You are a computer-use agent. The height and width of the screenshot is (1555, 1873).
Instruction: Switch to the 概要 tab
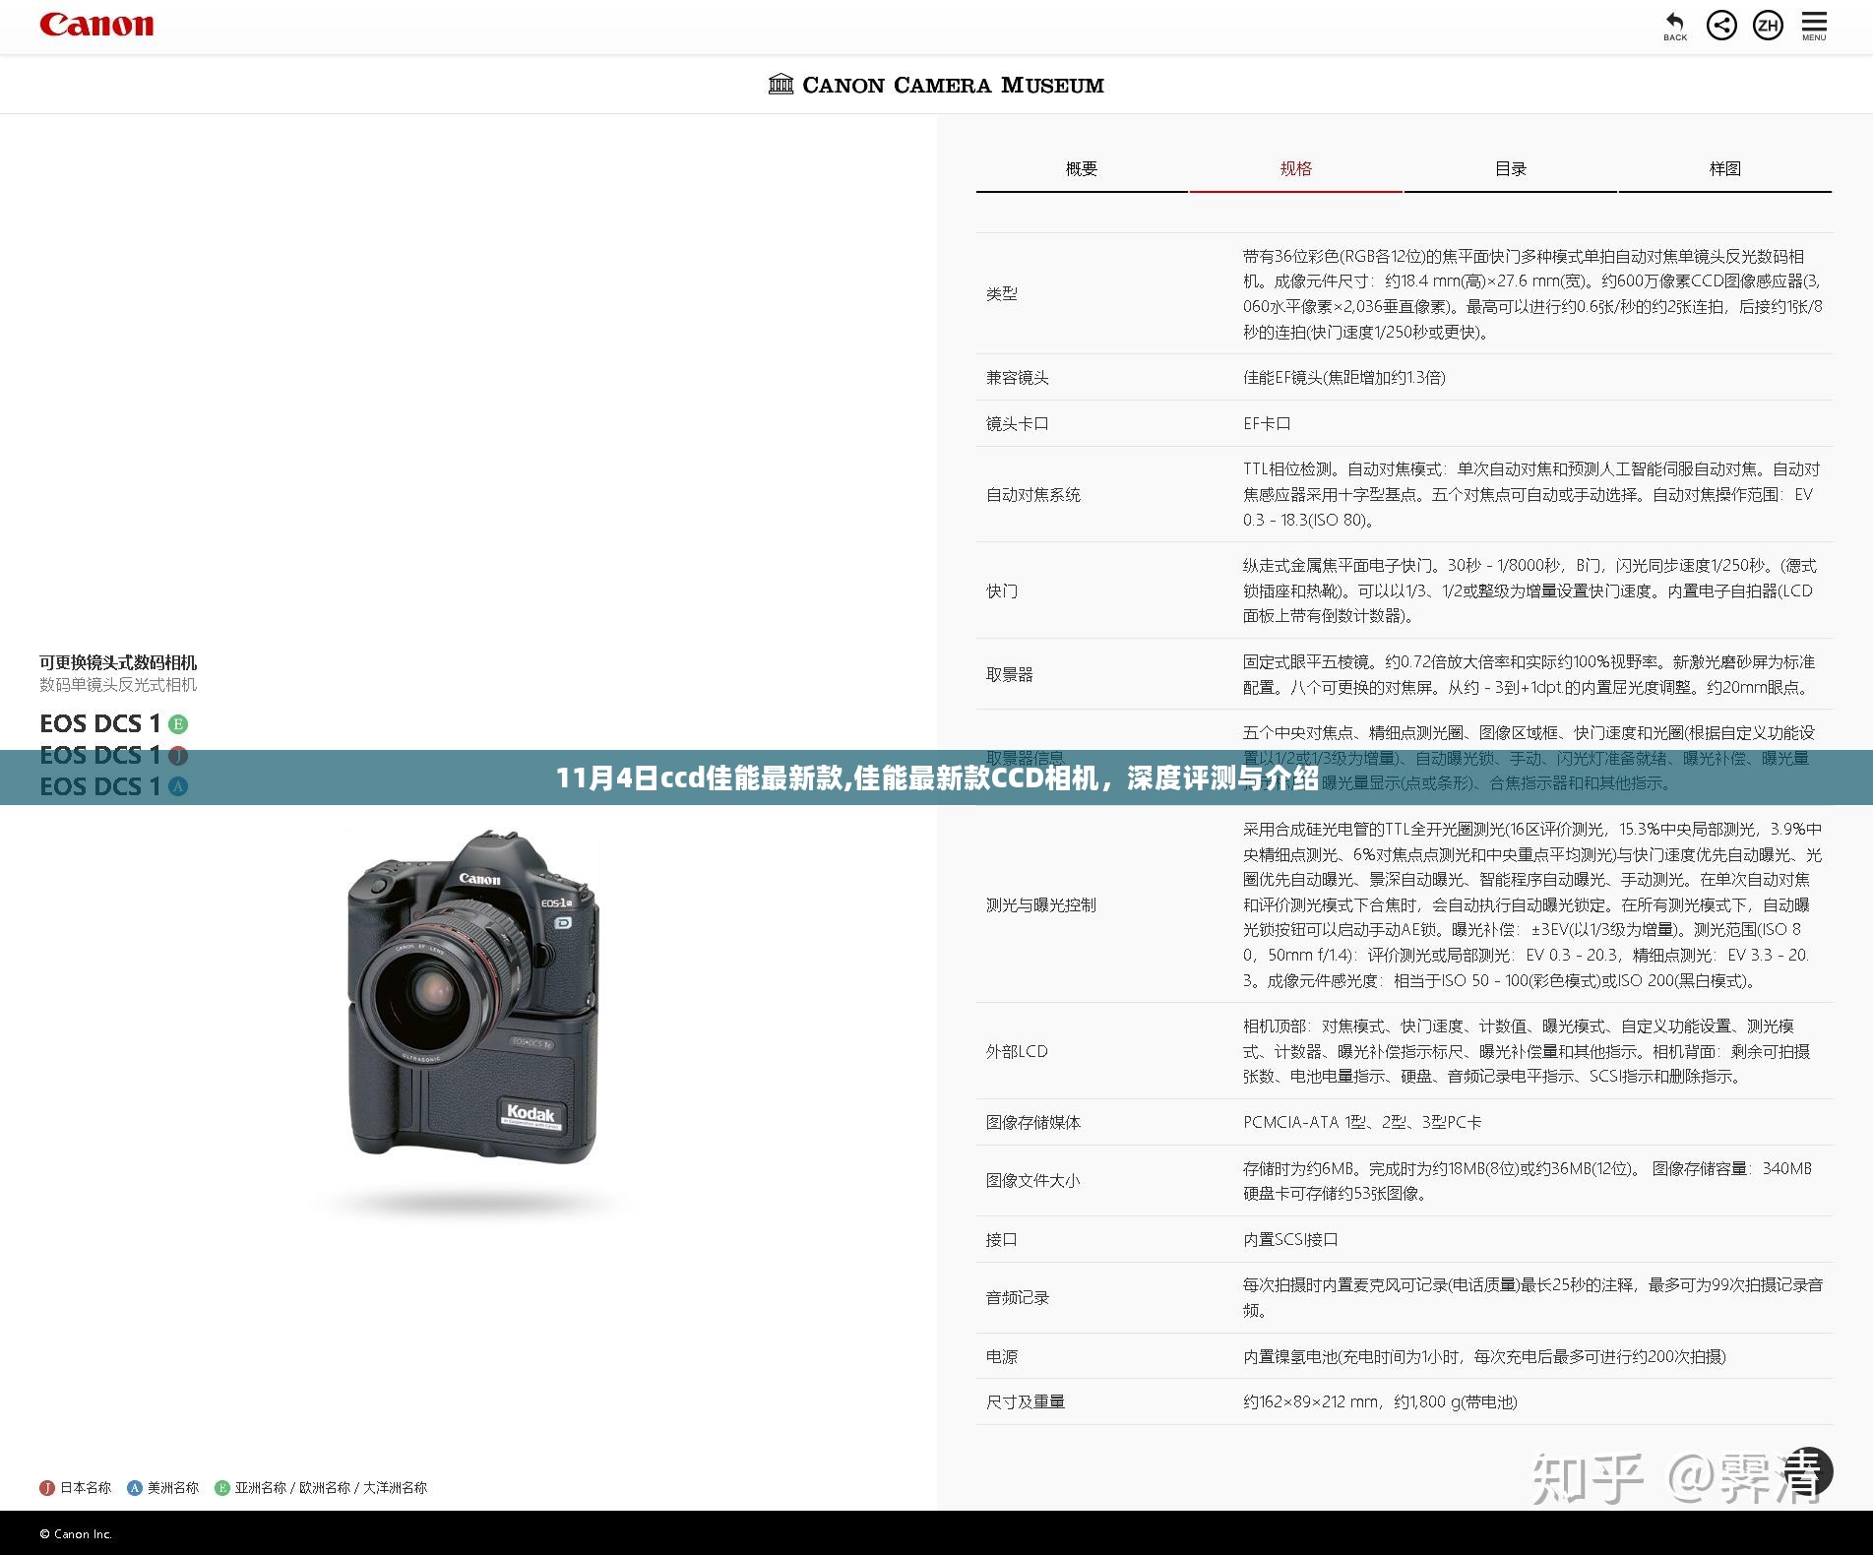(x=1082, y=168)
